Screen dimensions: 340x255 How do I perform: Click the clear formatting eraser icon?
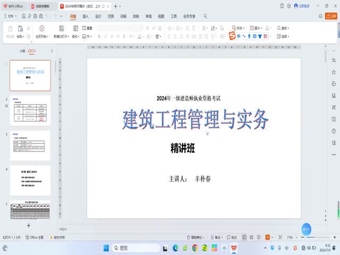pos(160,28)
